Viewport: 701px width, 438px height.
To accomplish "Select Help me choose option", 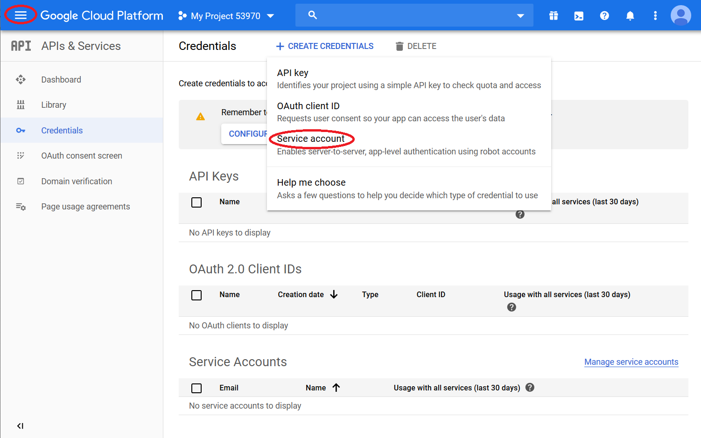I will pyautogui.click(x=409, y=188).
